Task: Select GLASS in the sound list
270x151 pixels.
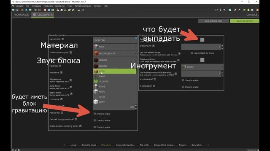Action: click(115, 97)
